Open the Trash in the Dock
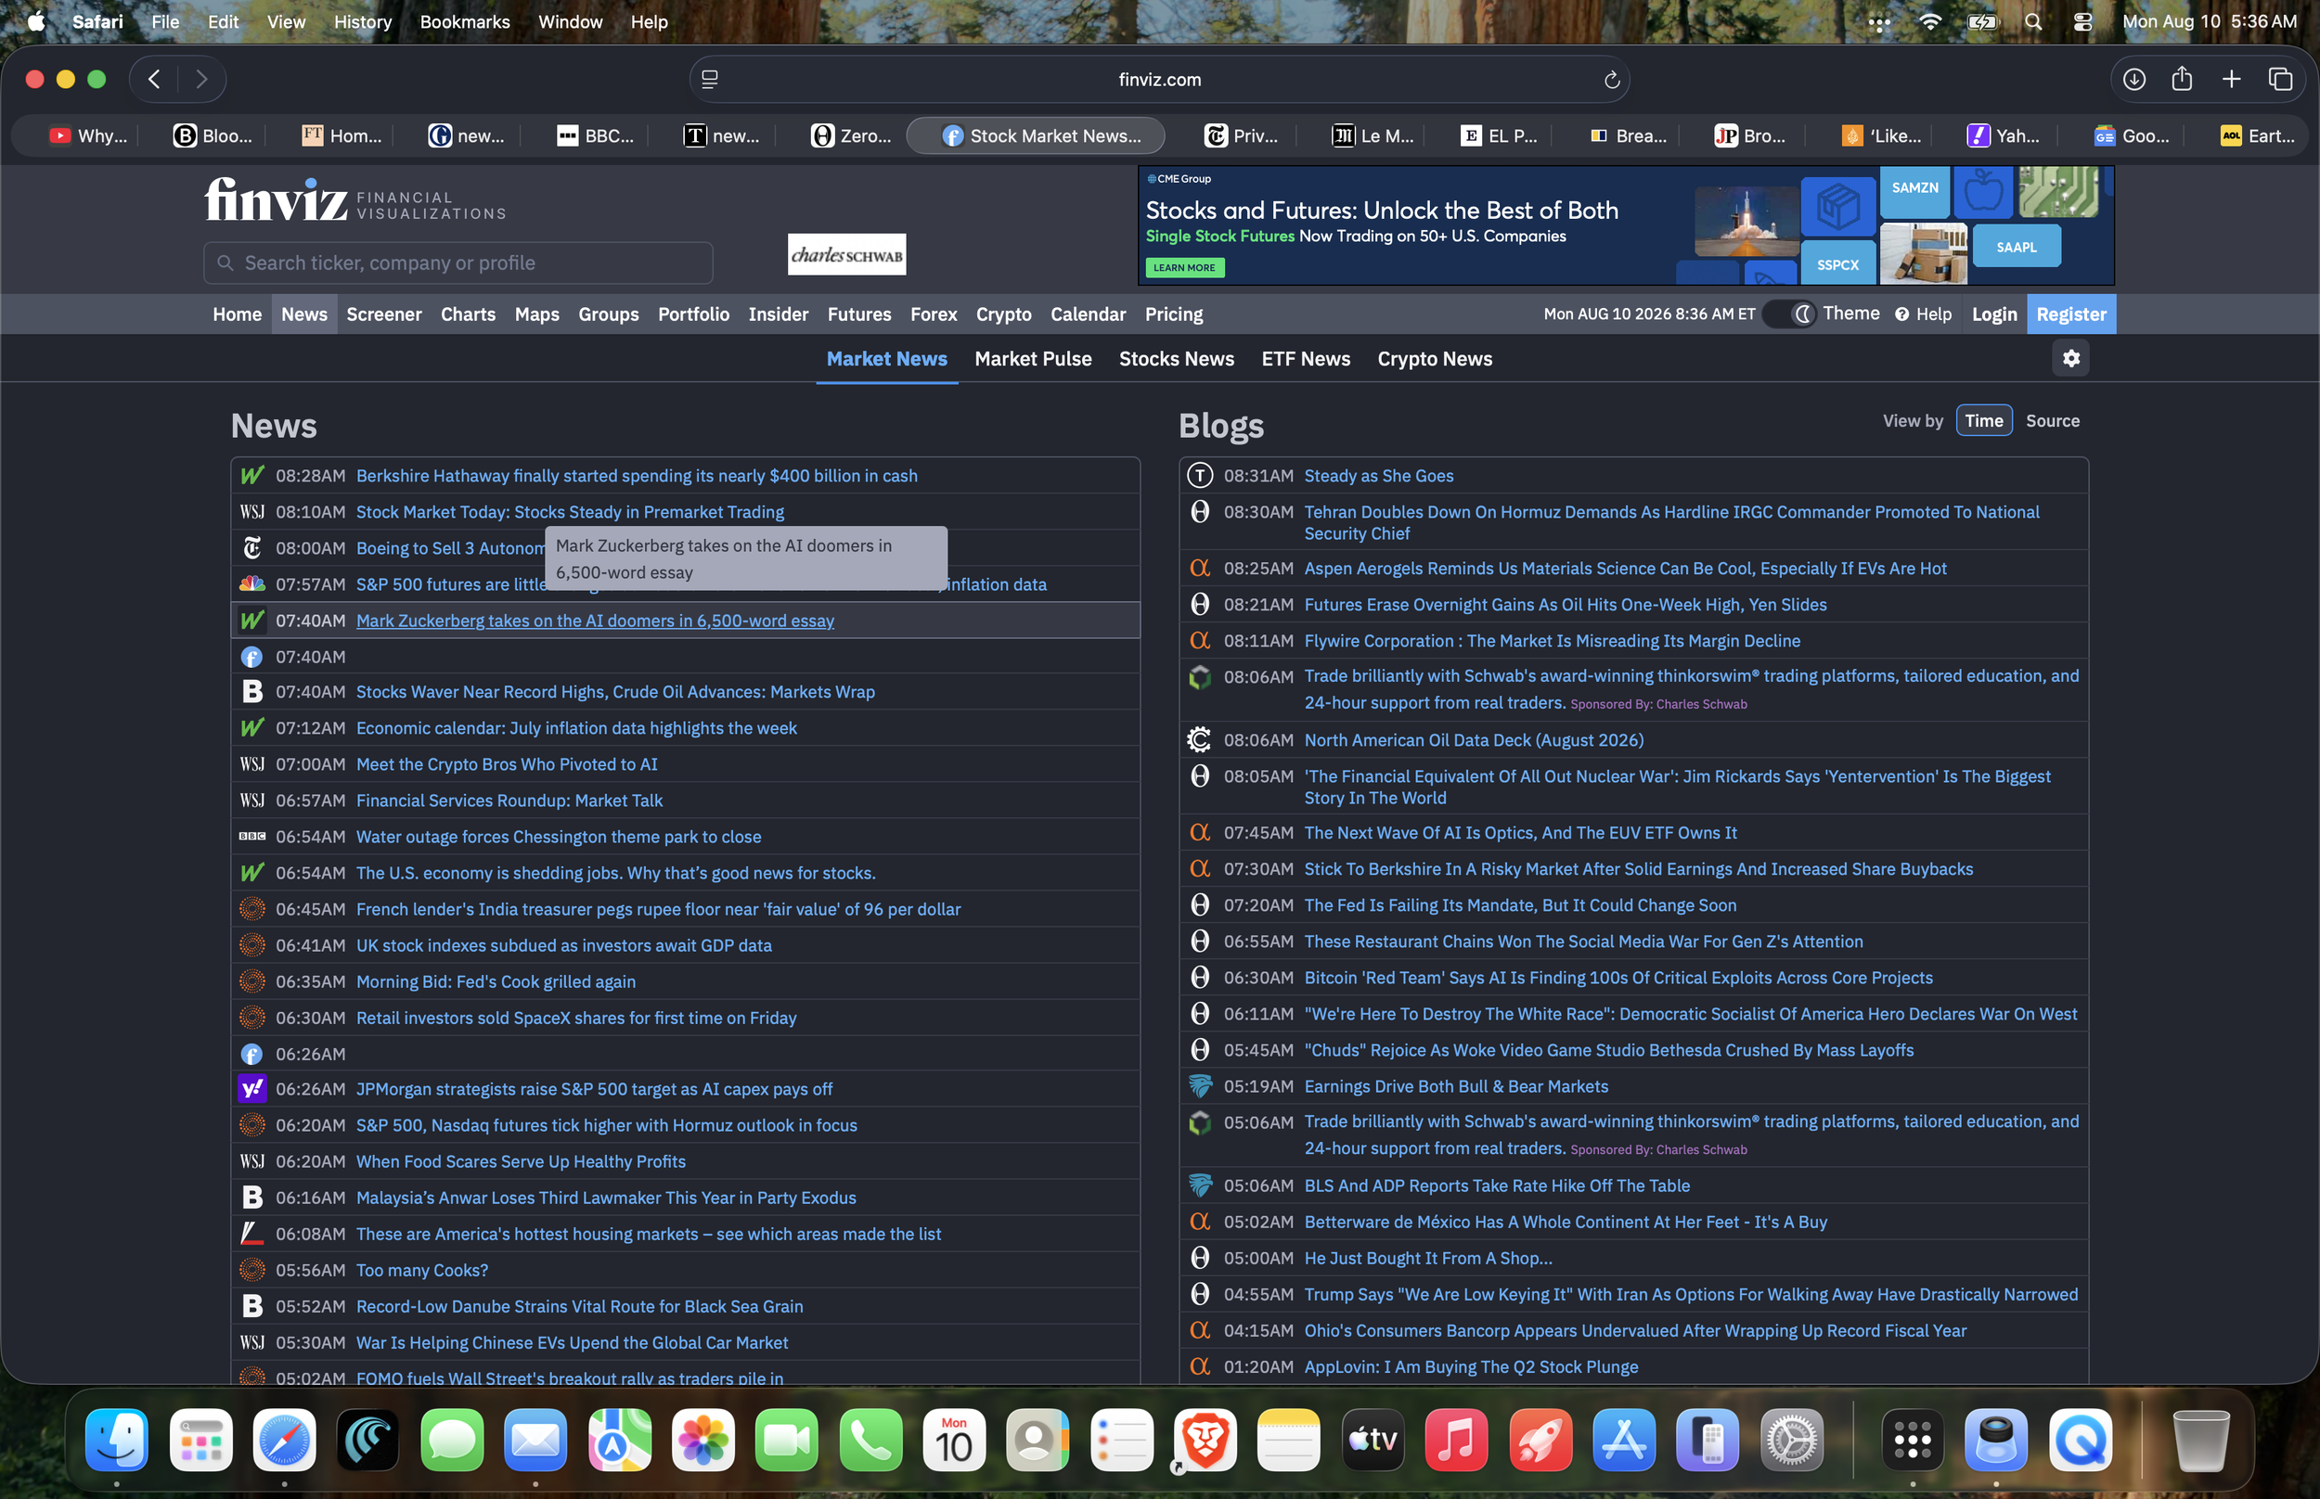The width and height of the screenshot is (2320, 1499). (x=2200, y=1440)
